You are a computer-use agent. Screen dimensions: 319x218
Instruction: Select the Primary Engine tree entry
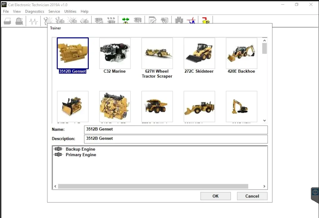pyautogui.click(x=81, y=155)
